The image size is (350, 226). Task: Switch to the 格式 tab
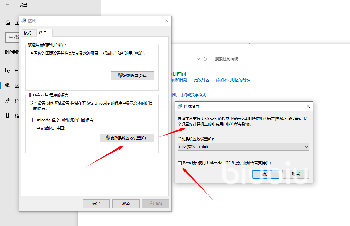[x=28, y=33]
